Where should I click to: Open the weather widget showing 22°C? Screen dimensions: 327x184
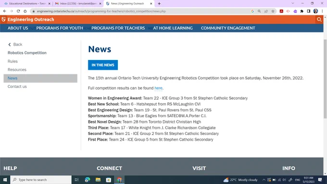pyautogui.click(x=240, y=180)
